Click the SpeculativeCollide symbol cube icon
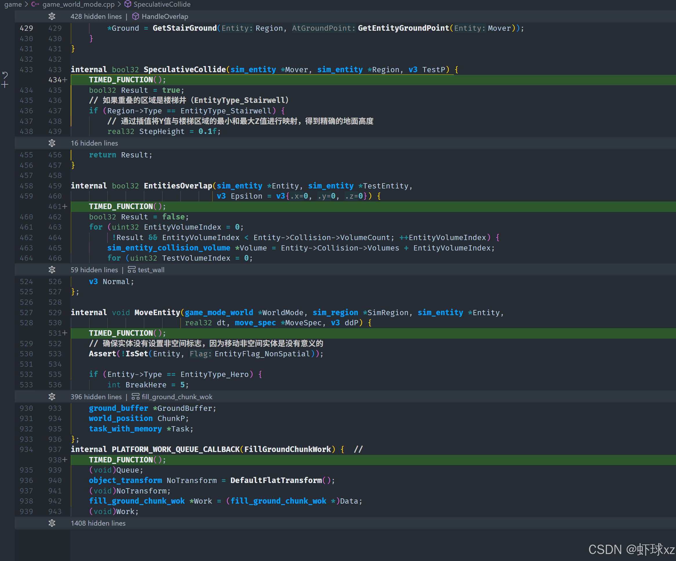Viewport: 676px width, 561px height. [128, 4]
